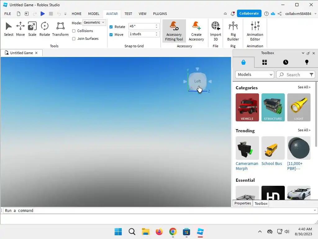Click the cloud save status icon
Image resolution: width=318 pixels, height=239 pixels.
pos(273,14)
